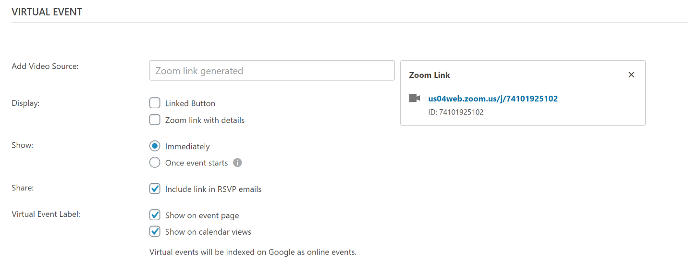Select the Immediately radio button
The width and height of the screenshot is (688, 278).
pos(155,146)
